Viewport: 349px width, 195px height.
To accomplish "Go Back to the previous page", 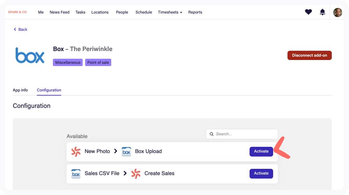I will pyautogui.click(x=20, y=29).
